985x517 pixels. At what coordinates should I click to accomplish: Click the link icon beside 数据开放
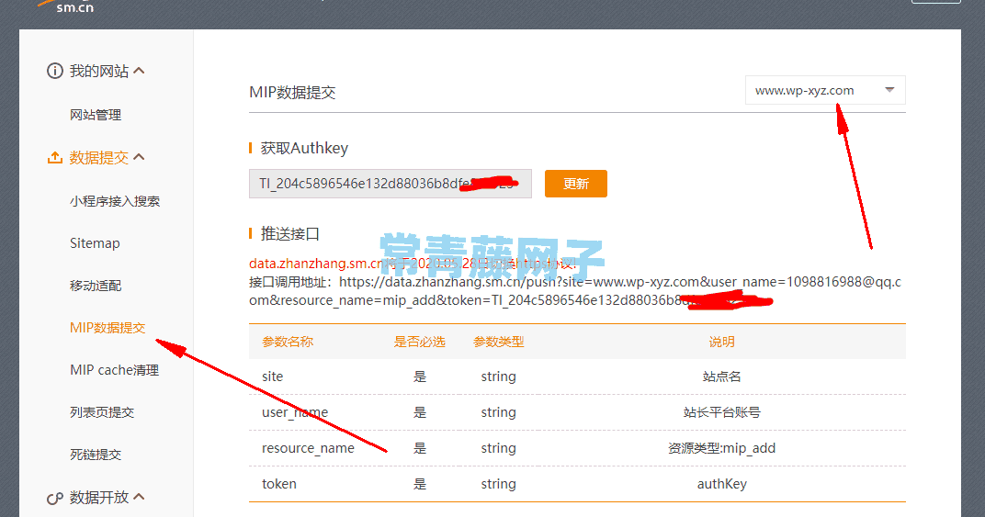(55, 498)
